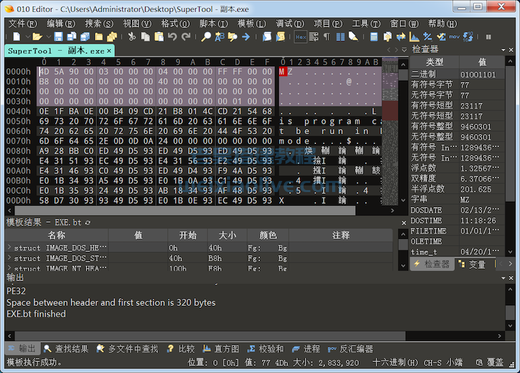The width and height of the screenshot is (520, 373).
Task: Open the file tab list dropdown arrow
Action: coord(404,50)
